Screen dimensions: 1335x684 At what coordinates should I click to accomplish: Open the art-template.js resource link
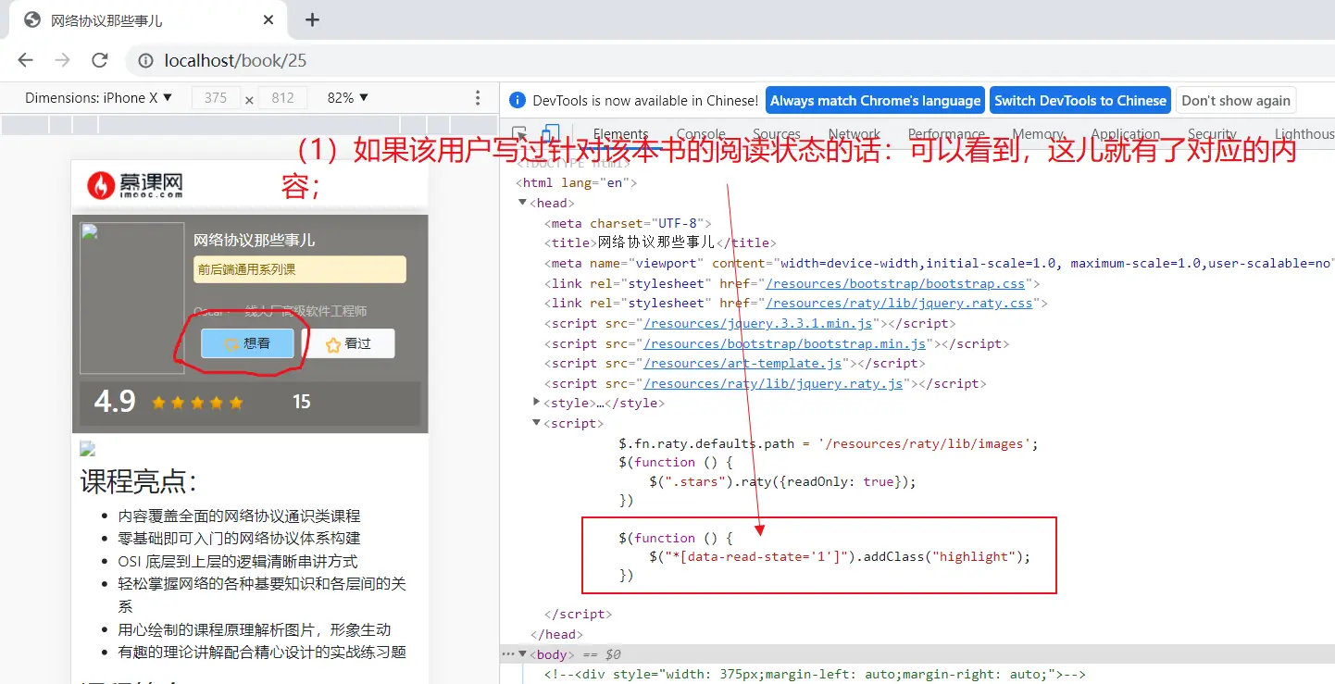[743, 363]
